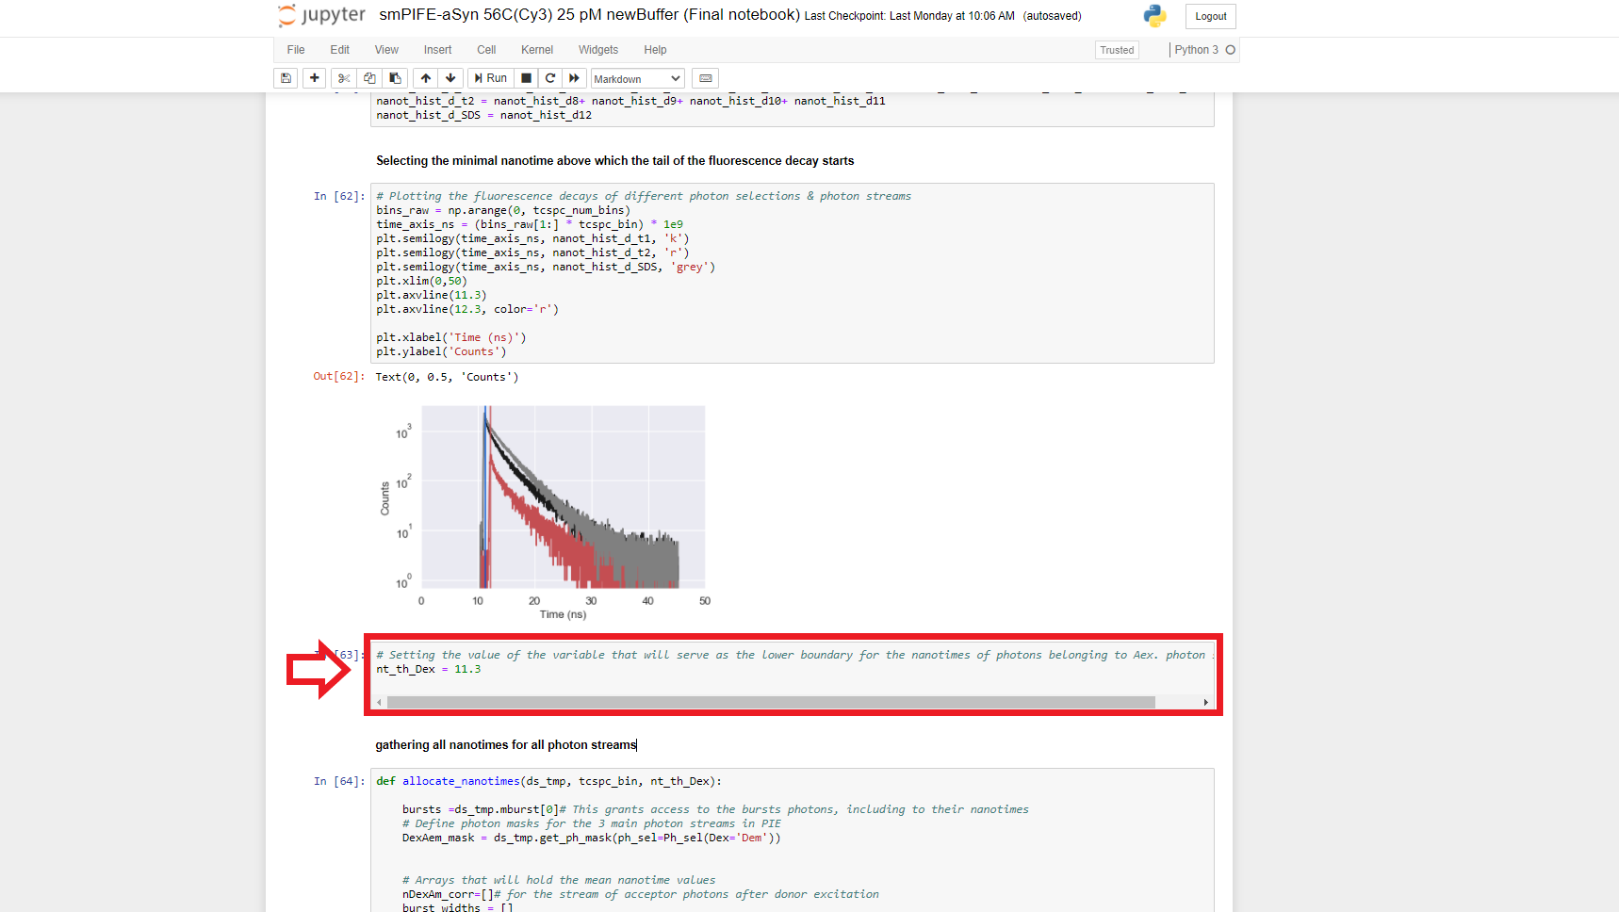Image resolution: width=1619 pixels, height=912 pixels.
Task: Open the Insert menu
Action: [x=438, y=50]
